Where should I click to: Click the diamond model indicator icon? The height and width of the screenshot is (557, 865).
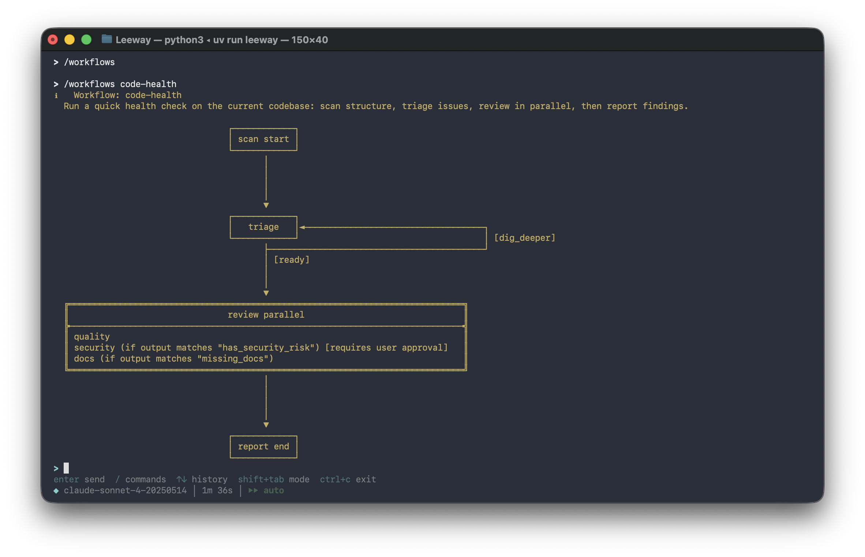tap(56, 490)
